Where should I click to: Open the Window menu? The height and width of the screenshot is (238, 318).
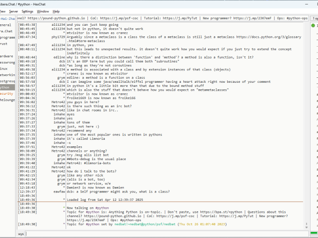point(43,11)
